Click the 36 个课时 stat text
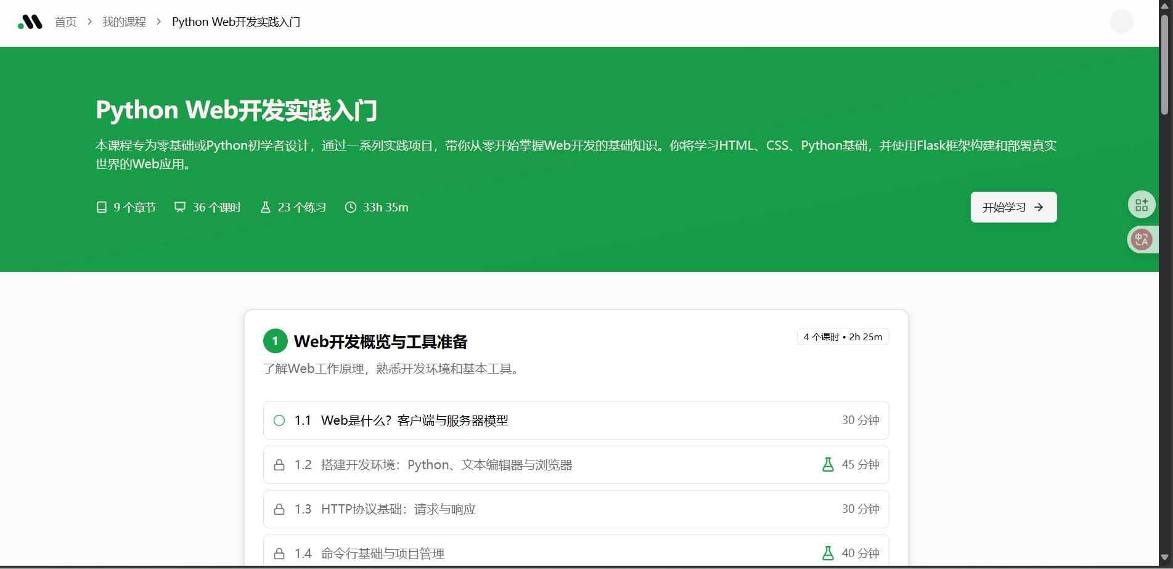1173x569 pixels. (x=217, y=207)
